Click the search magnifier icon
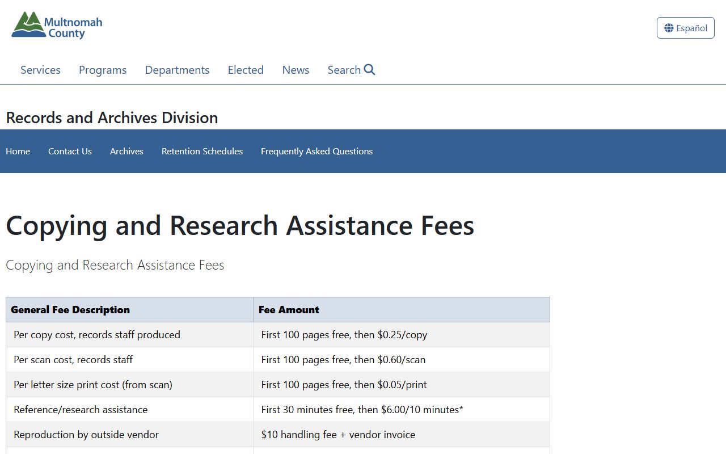 click(370, 70)
